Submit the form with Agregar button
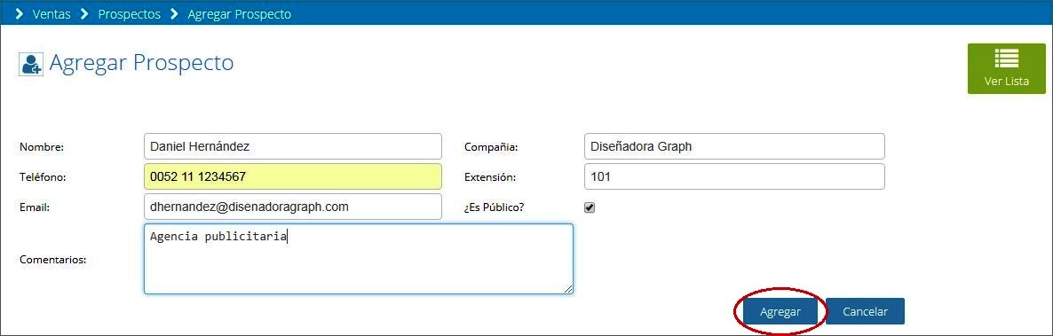 point(780,311)
